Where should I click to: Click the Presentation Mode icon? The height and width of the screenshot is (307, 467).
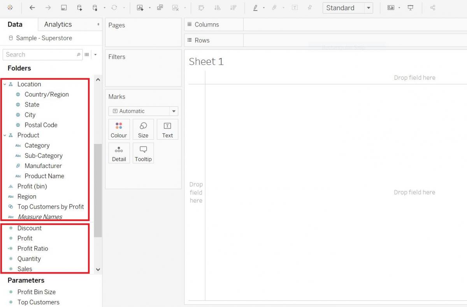pos(410,7)
